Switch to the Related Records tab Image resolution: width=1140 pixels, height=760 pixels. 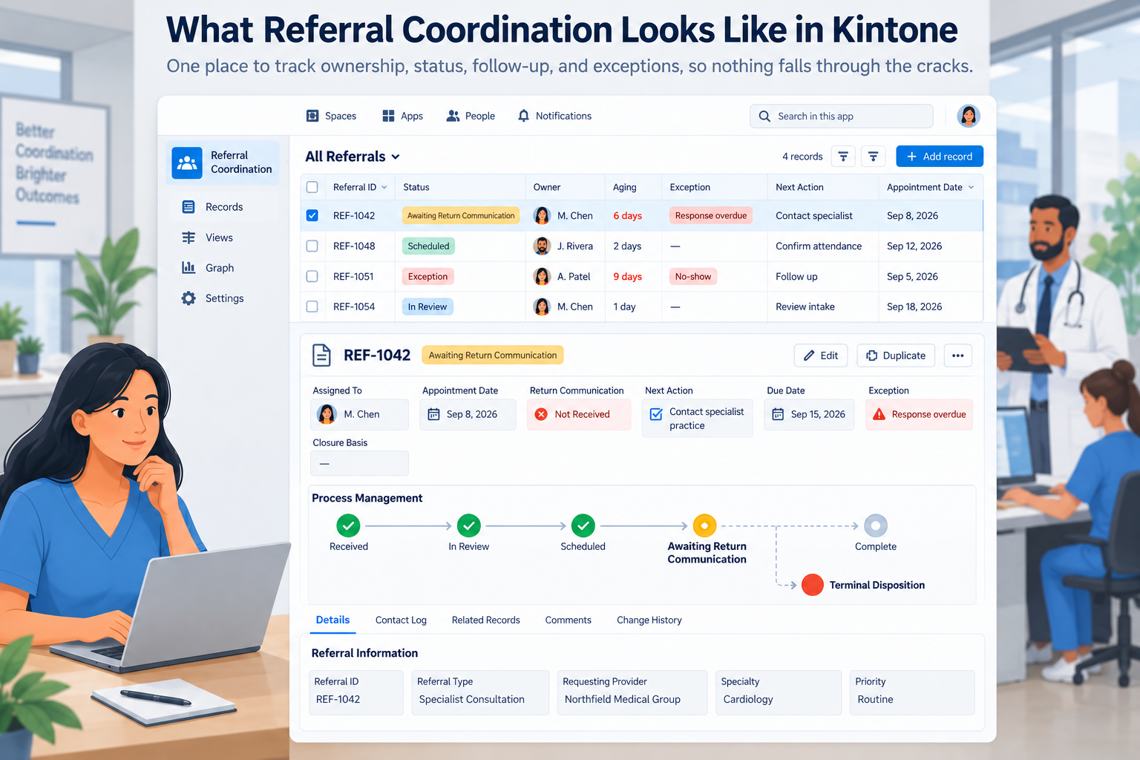coord(486,620)
